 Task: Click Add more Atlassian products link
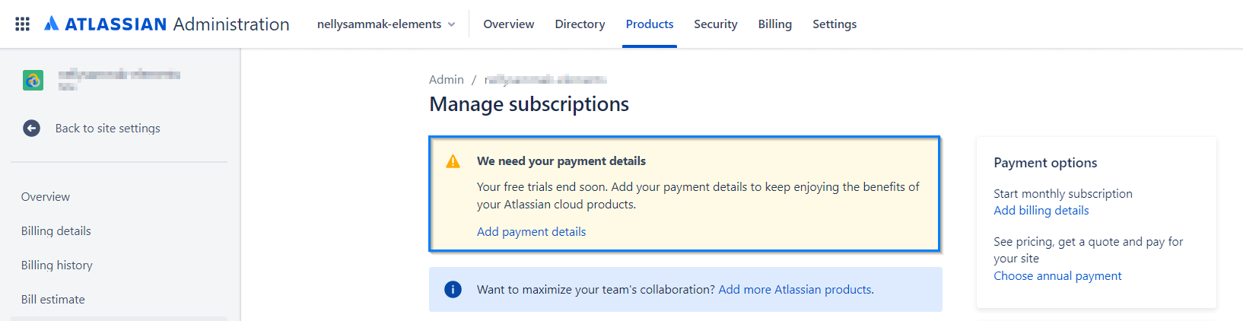coord(794,290)
